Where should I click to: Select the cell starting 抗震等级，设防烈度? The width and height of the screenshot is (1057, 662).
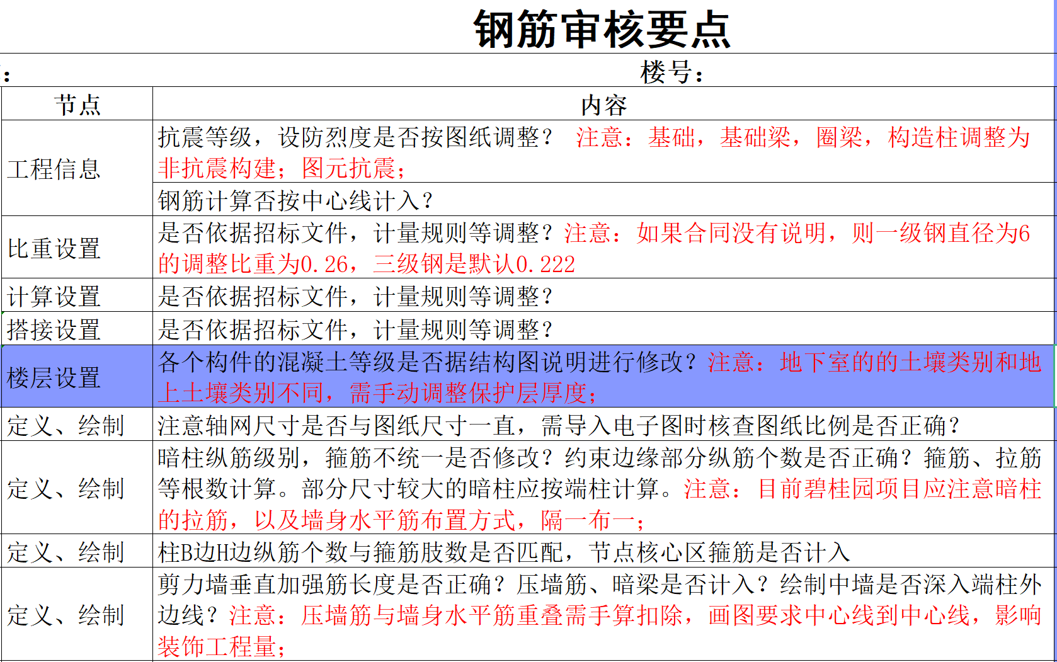coord(603,152)
